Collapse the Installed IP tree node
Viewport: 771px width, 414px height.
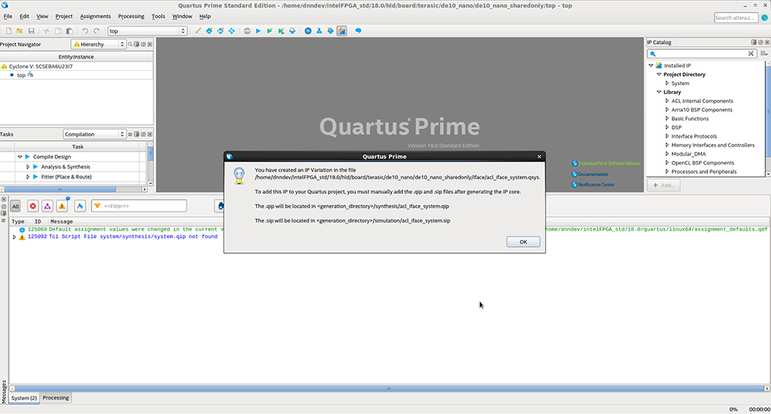point(651,65)
